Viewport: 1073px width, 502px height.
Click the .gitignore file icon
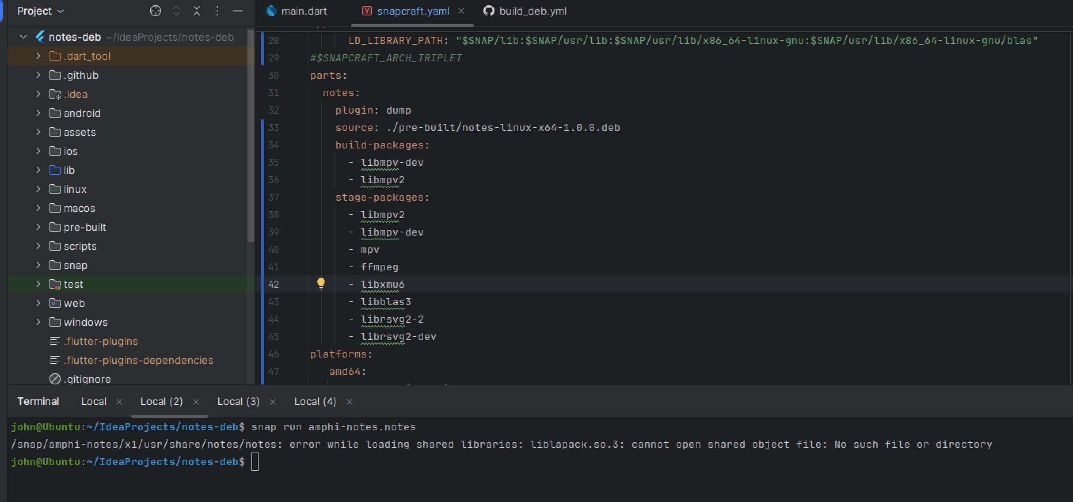click(55, 379)
